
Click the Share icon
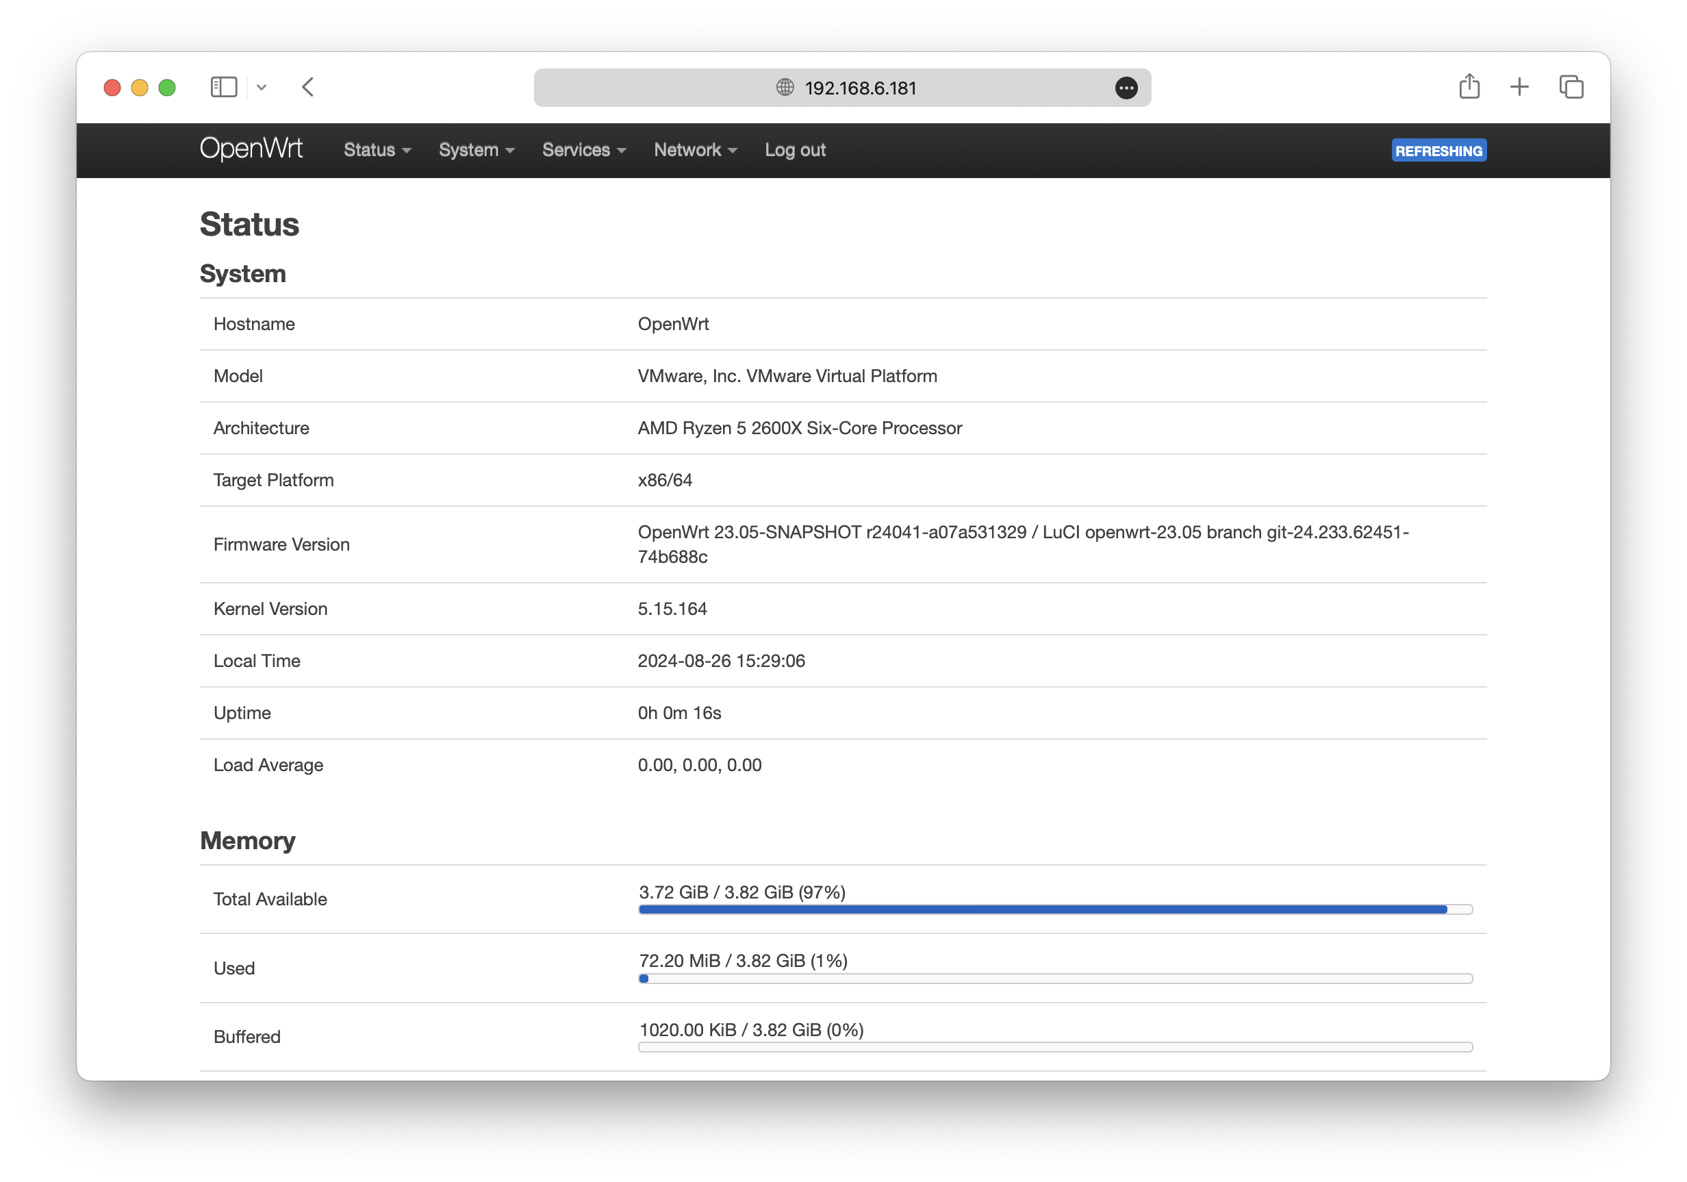[x=1469, y=87]
